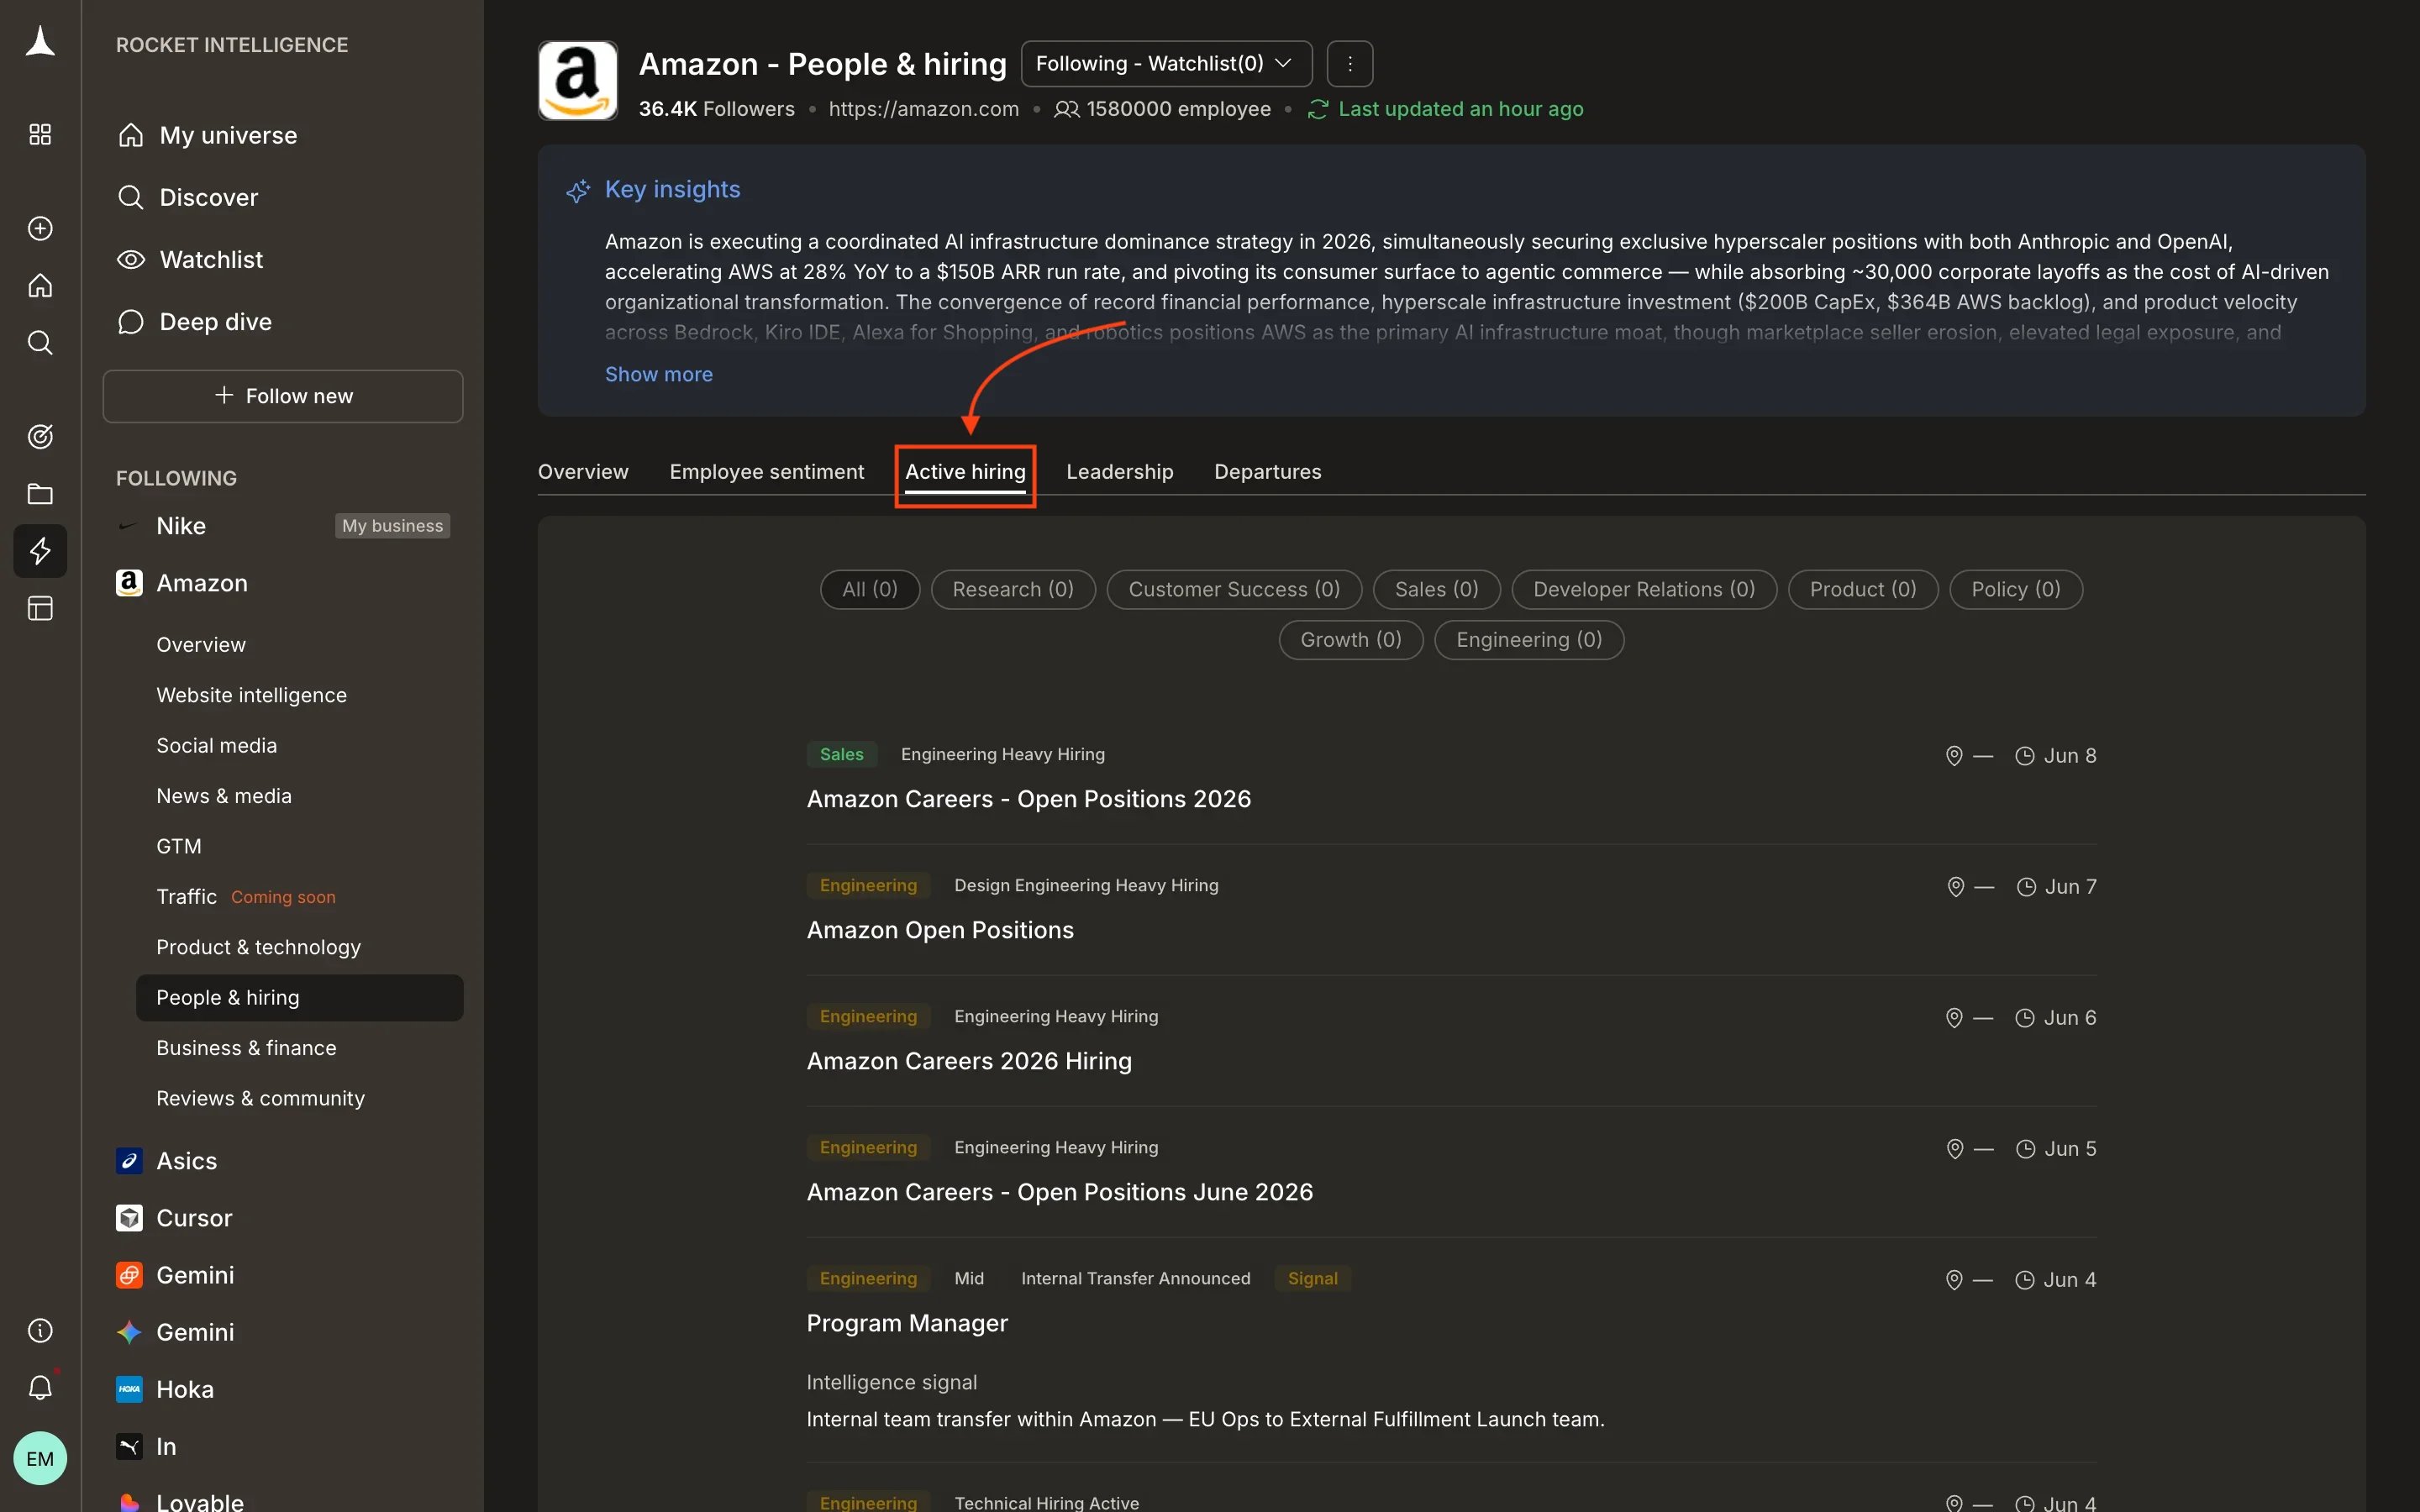Click the target icon in the left rail
Viewport: 2420px width, 1512px height.
click(40, 437)
